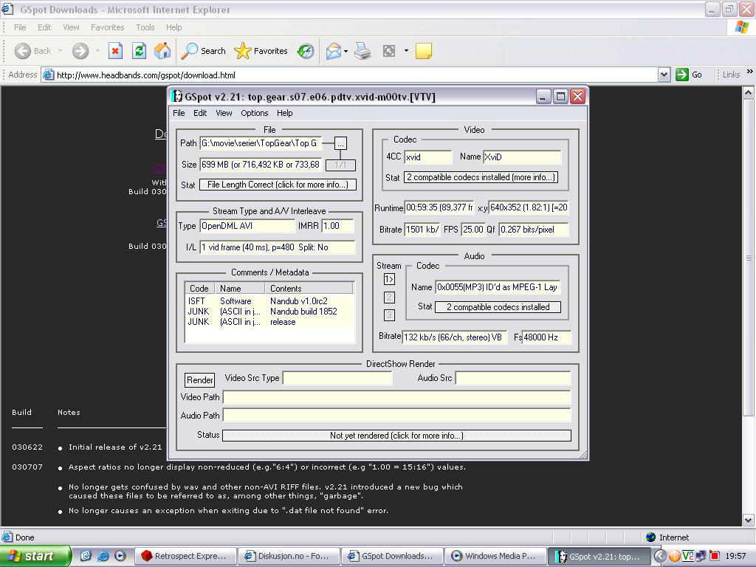The width and height of the screenshot is (756, 567).
Task: Select ISFT Software metadata row
Action: 269,301
